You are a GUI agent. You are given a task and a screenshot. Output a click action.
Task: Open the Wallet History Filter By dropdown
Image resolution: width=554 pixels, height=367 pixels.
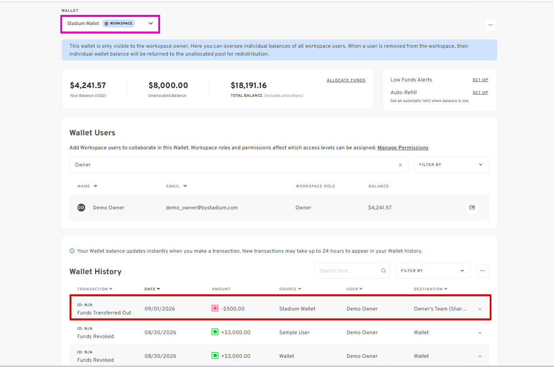[x=433, y=271]
